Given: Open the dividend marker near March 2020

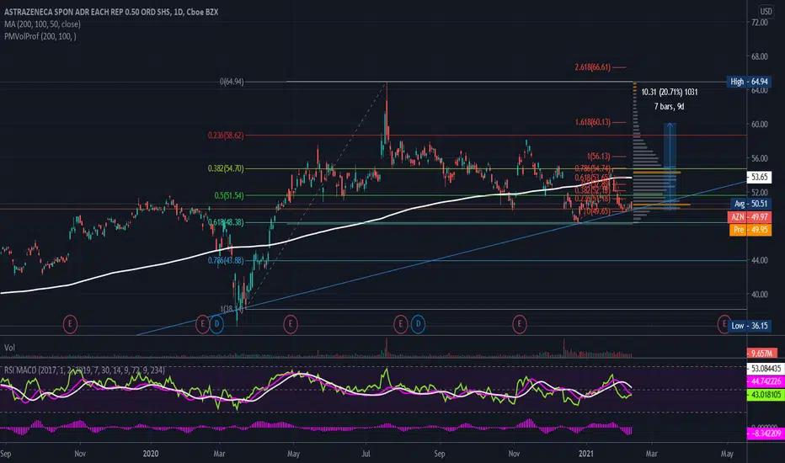Looking at the screenshot, I should coord(216,324).
